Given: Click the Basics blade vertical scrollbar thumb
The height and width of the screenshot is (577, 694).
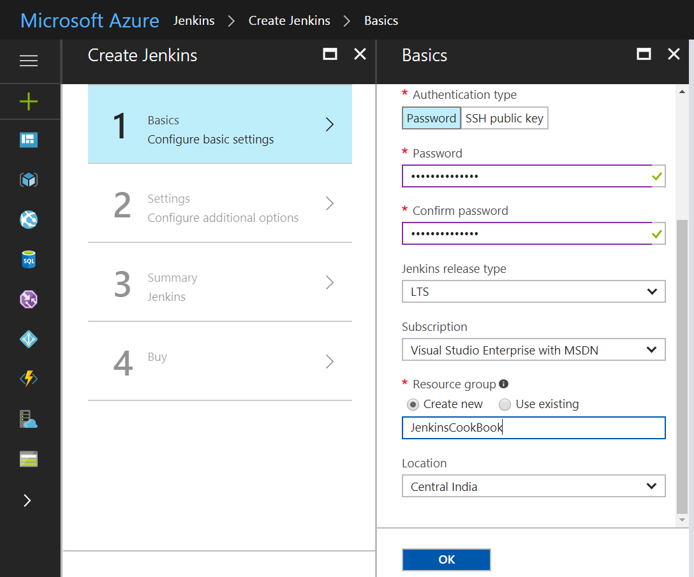Looking at the screenshot, I should tap(682, 367).
